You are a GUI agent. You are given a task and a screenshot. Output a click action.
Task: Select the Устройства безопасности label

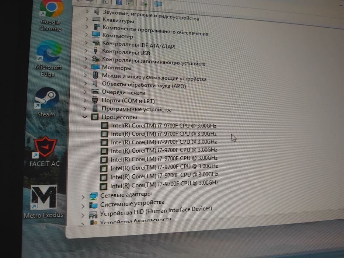(x=136, y=221)
